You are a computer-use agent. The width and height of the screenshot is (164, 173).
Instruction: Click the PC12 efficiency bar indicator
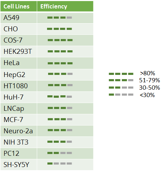(x=60, y=153)
